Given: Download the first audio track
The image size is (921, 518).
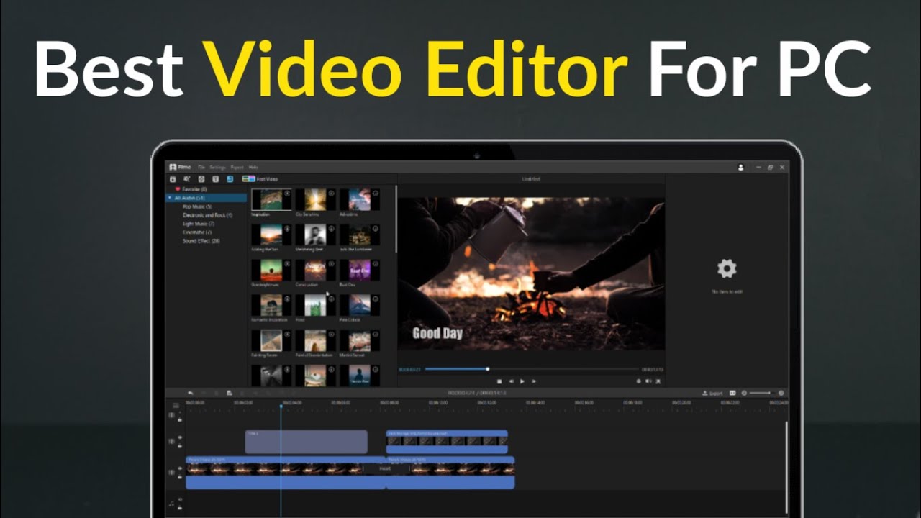Looking at the screenshot, I should pyautogui.click(x=288, y=193).
